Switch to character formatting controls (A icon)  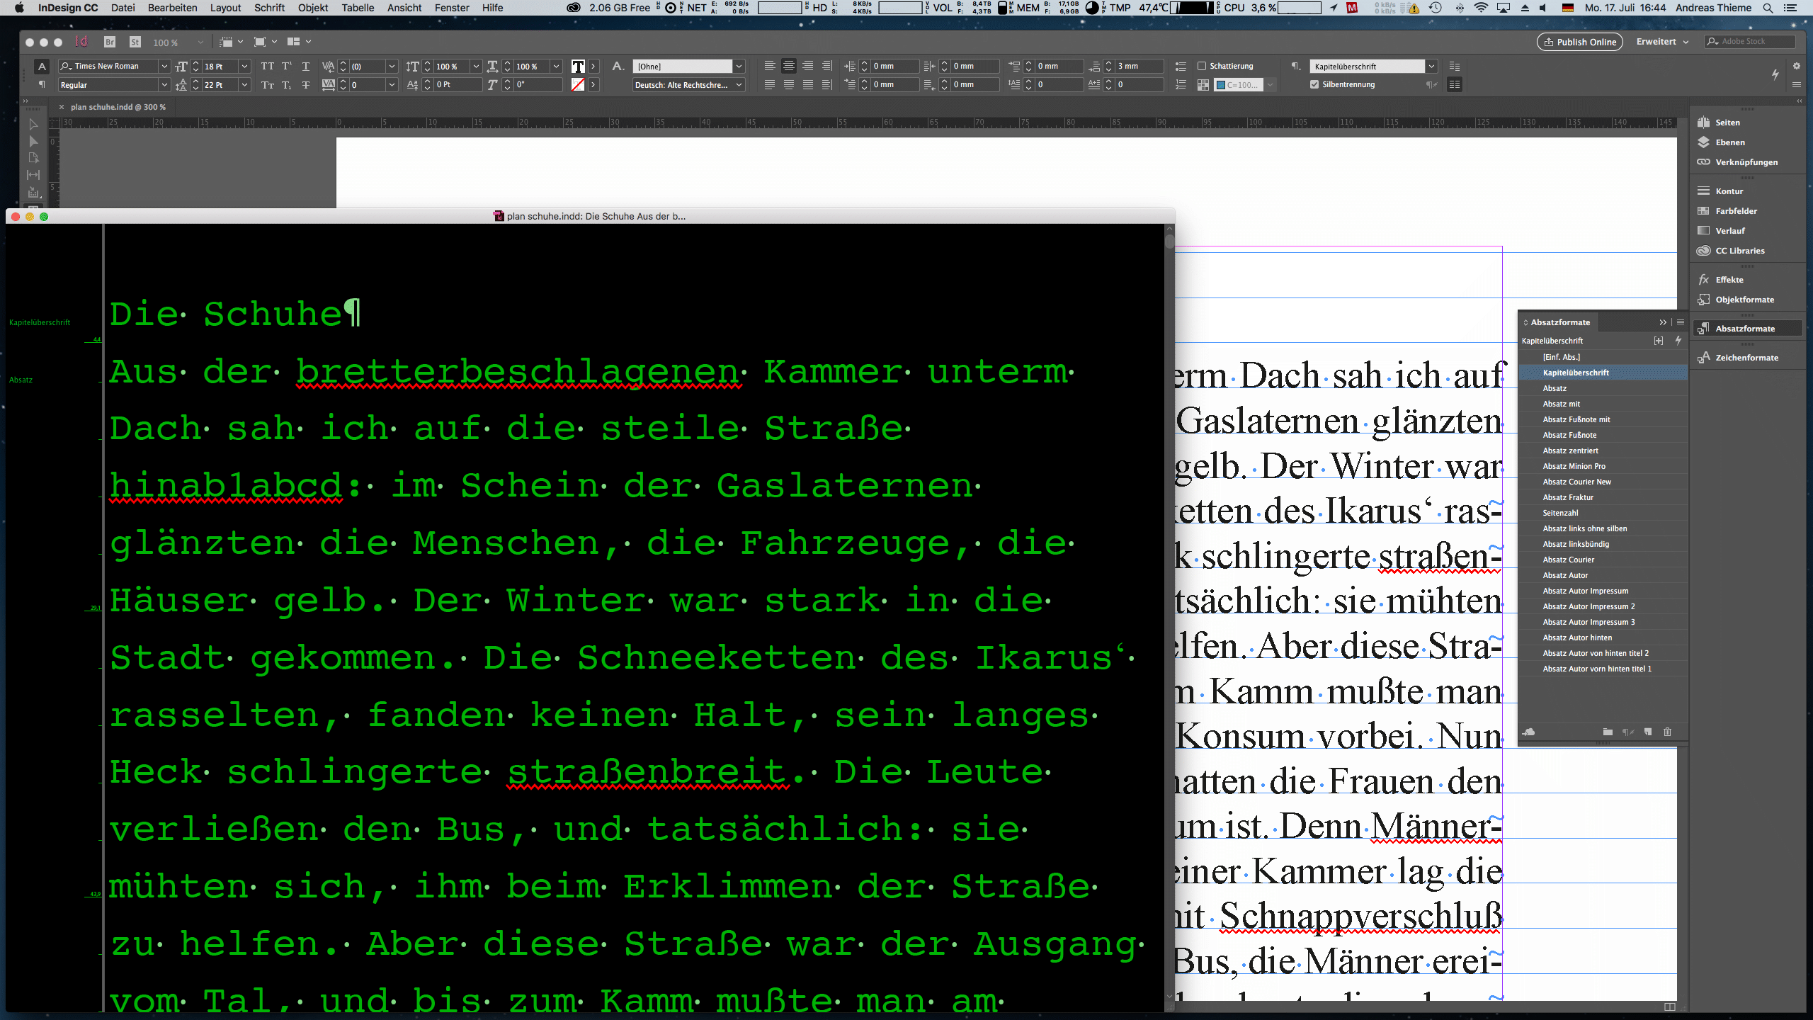[x=42, y=66]
